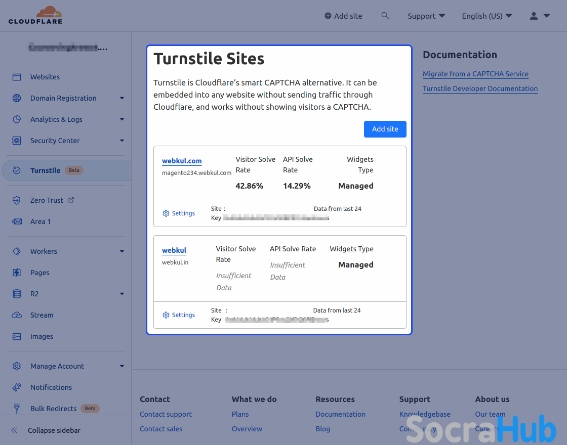The image size is (567, 445).
Task: Go to Websites in the sidebar
Action: click(45, 77)
